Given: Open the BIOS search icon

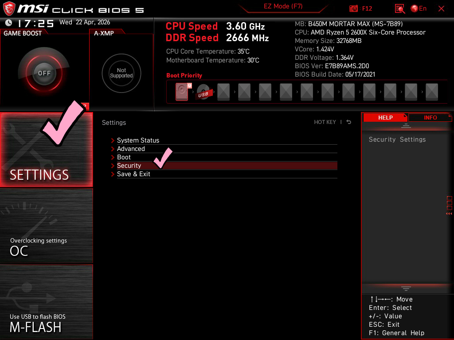Looking at the screenshot, I should (x=400, y=9).
